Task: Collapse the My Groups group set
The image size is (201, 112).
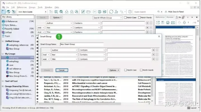Action: click(3, 54)
